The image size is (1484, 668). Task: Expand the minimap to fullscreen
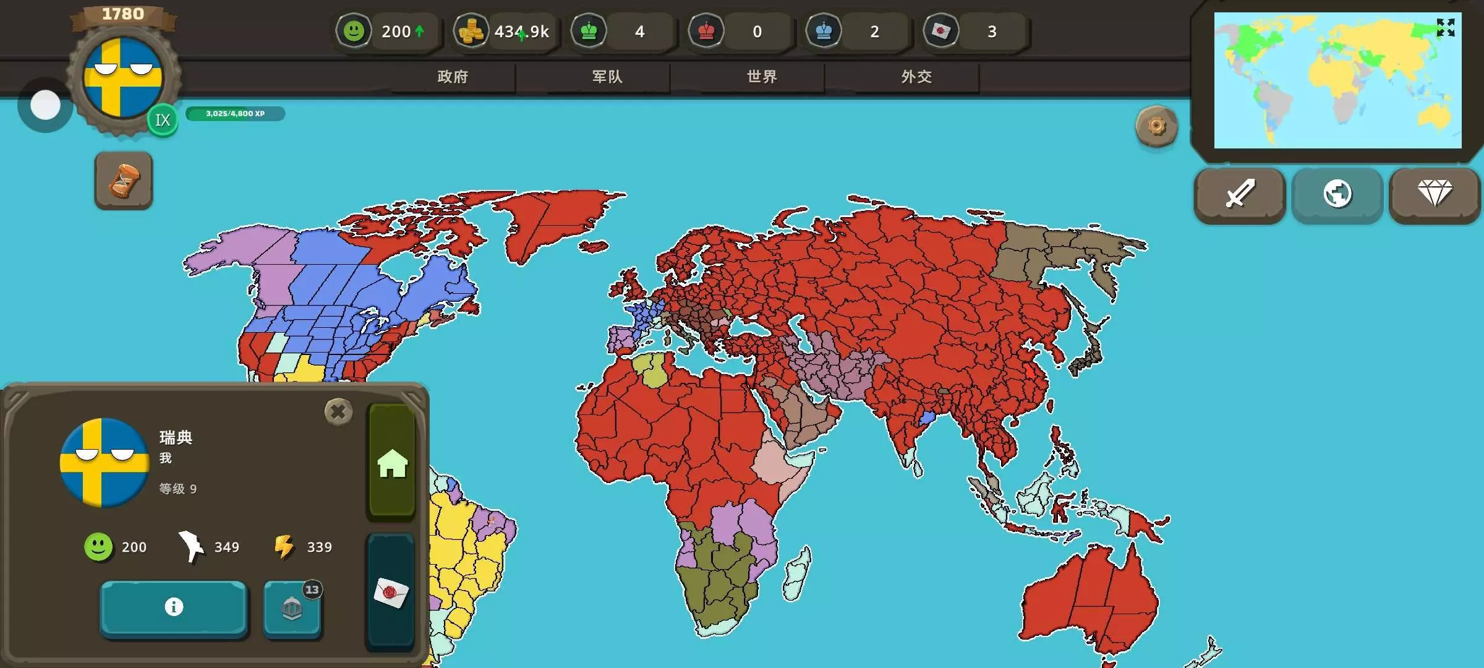pos(1445,28)
